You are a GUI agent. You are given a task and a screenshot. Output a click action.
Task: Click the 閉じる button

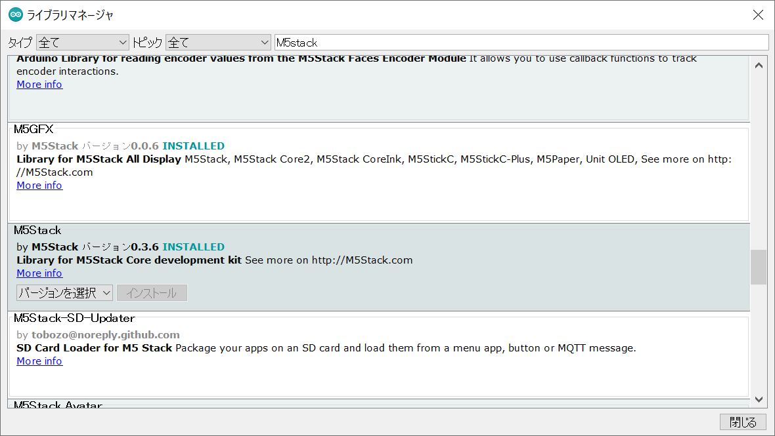(x=743, y=422)
